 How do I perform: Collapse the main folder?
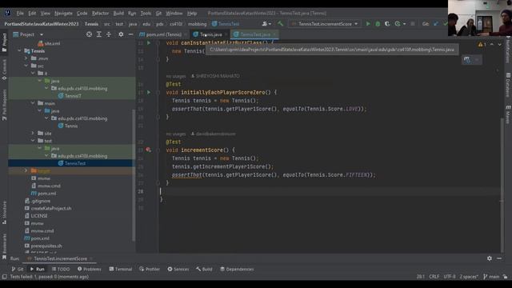pyautogui.click(x=33, y=103)
